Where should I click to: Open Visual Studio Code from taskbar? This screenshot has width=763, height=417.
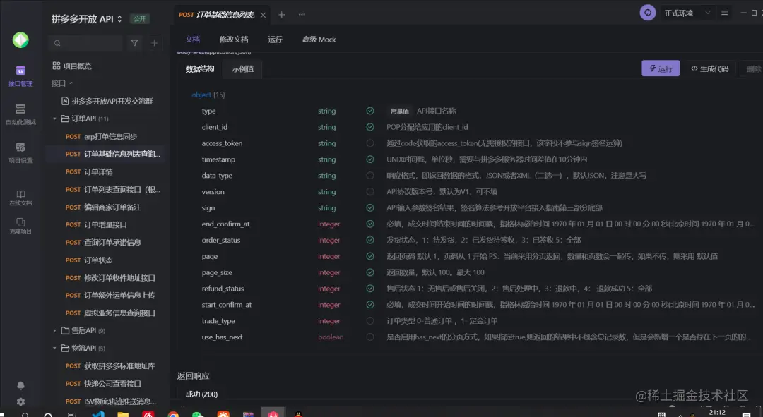pos(97,414)
